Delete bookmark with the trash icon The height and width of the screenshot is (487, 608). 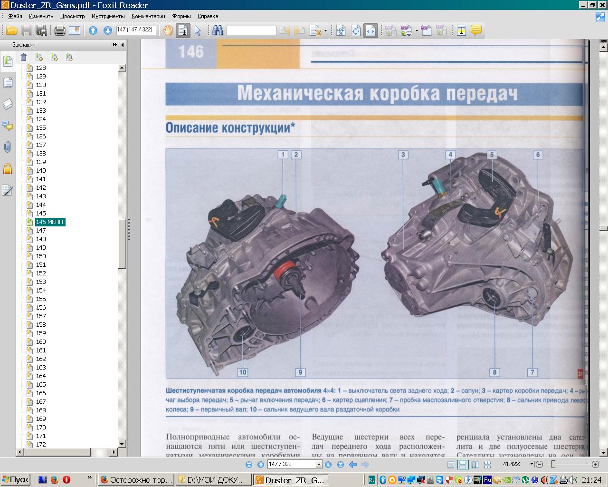(23, 57)
